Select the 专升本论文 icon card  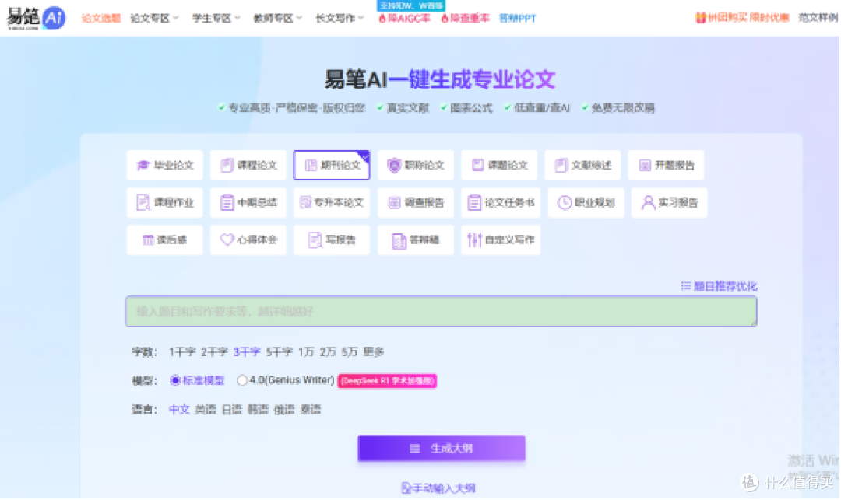click(332, 203)
